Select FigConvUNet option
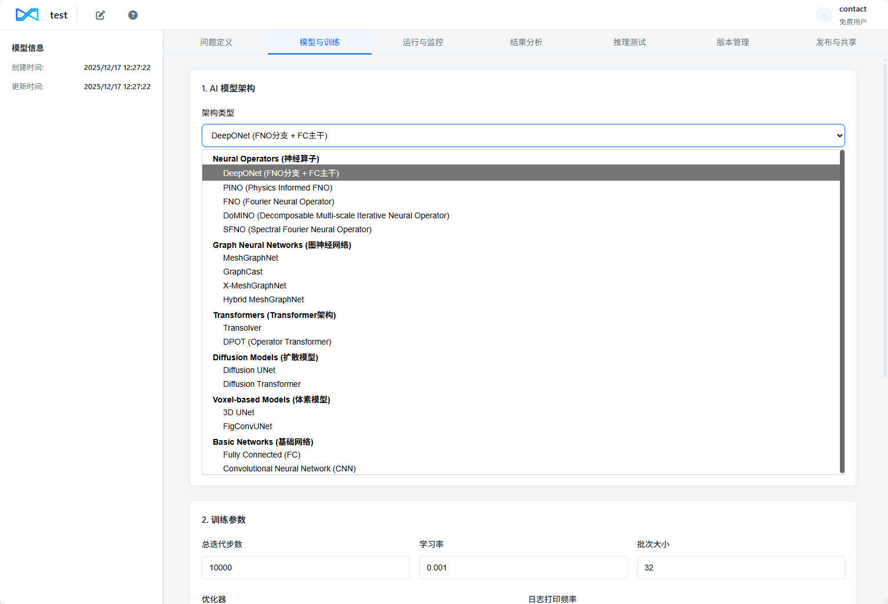 pyautogui.click(x=248, y=426)
